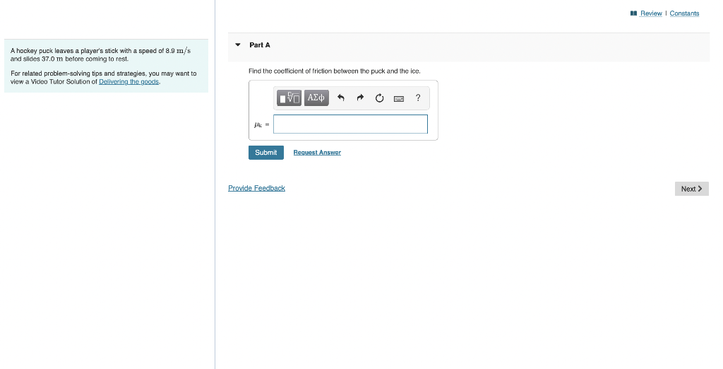The image size is (723, 369).
Task: Open Provide Feedback link
Action: (x=256, y=188)
